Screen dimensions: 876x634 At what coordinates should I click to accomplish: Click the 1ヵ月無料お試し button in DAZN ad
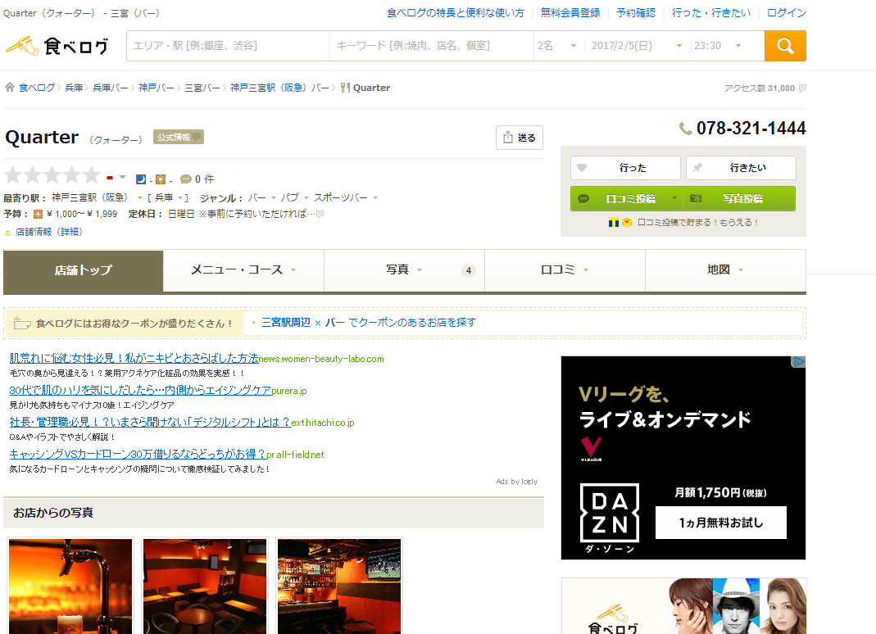[x=720, y=523]
